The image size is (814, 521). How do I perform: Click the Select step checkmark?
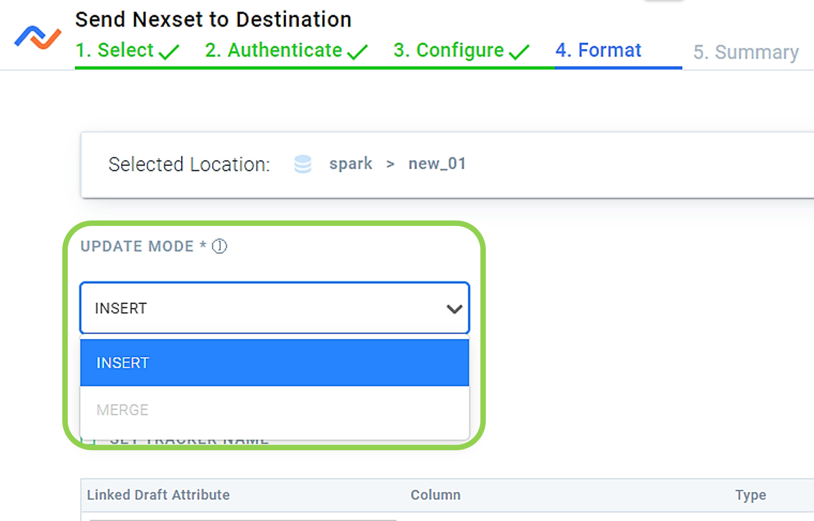coord(169,52)
